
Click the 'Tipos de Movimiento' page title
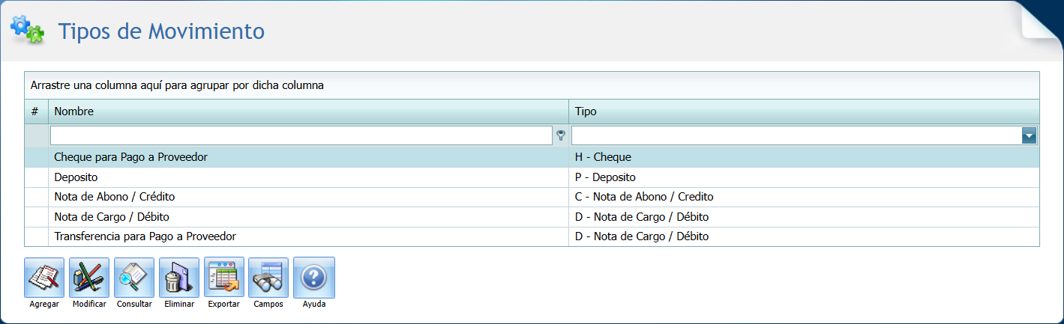161,31
